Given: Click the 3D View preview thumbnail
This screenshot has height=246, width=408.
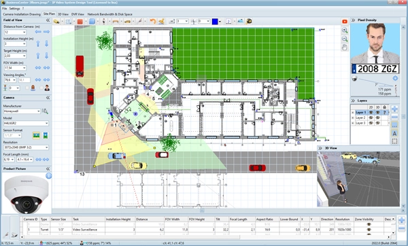Looking at the screenshot, I should [358, 179].
